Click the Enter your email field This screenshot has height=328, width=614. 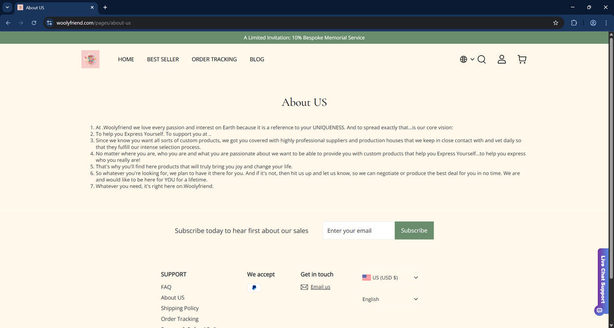358,230
